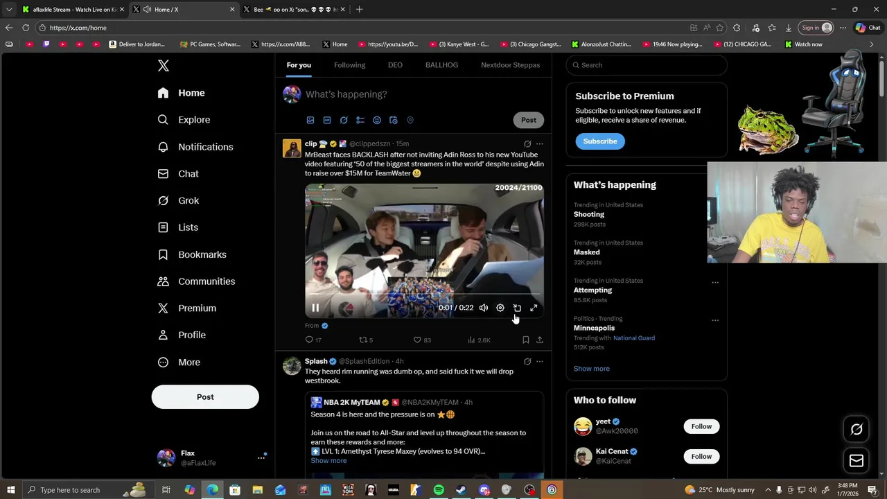Open video settings gear
This screenshot has height=499, width=887.
pyautogui.click(x=500, y=308)
